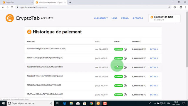Close the first CryptoTab tab
The image size is (188, 106).
click(32, 2)
